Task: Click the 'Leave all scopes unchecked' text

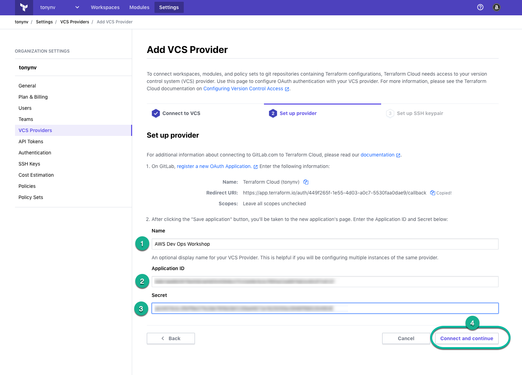Action: [274, 204]
